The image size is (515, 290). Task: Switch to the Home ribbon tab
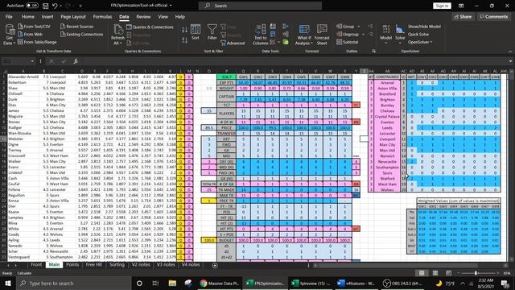[x=28, y=16]
